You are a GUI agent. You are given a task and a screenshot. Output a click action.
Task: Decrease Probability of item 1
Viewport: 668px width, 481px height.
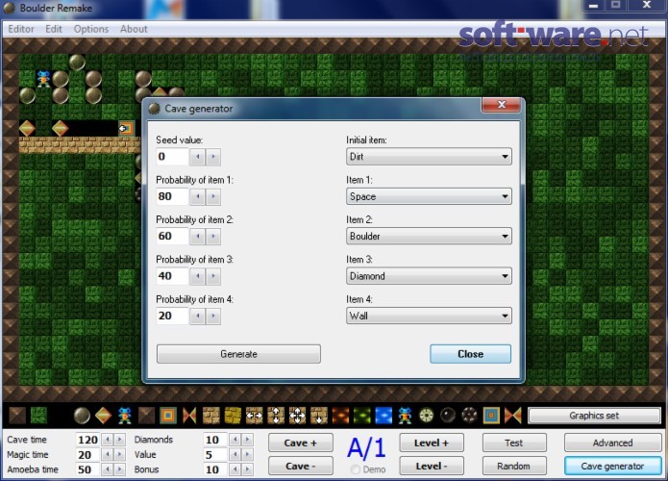point(198,196)
